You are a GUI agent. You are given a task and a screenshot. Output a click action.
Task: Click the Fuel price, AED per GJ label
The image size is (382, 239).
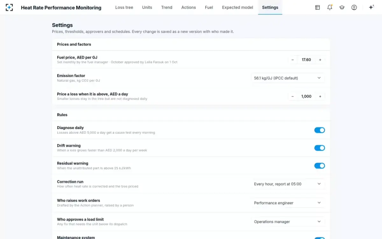pyautogui.click(x=77, y=58)
